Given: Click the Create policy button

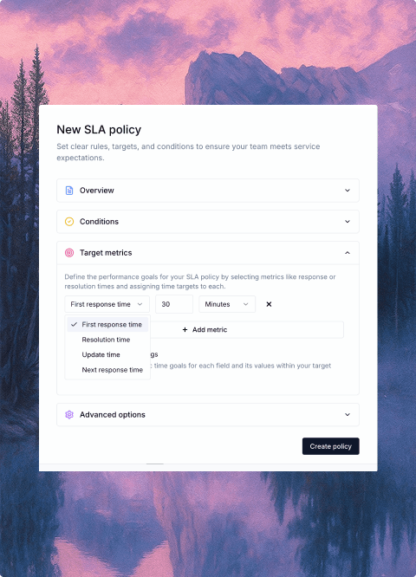Looking at the screenshot, I should pos(330,446).
